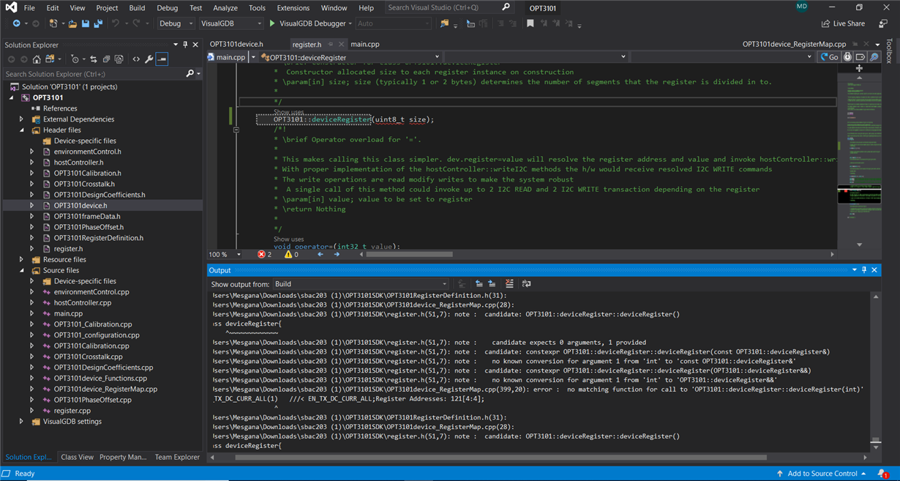Image resolution: width=900 pixels, height=481 pixels.
Task: Open the Show output from Build dropdown
Action: pos(360,284)
